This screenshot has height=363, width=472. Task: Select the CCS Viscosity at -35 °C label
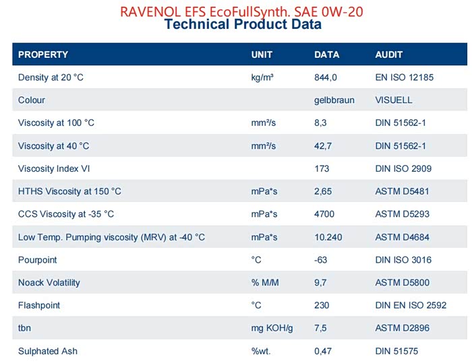coord(66,214)
